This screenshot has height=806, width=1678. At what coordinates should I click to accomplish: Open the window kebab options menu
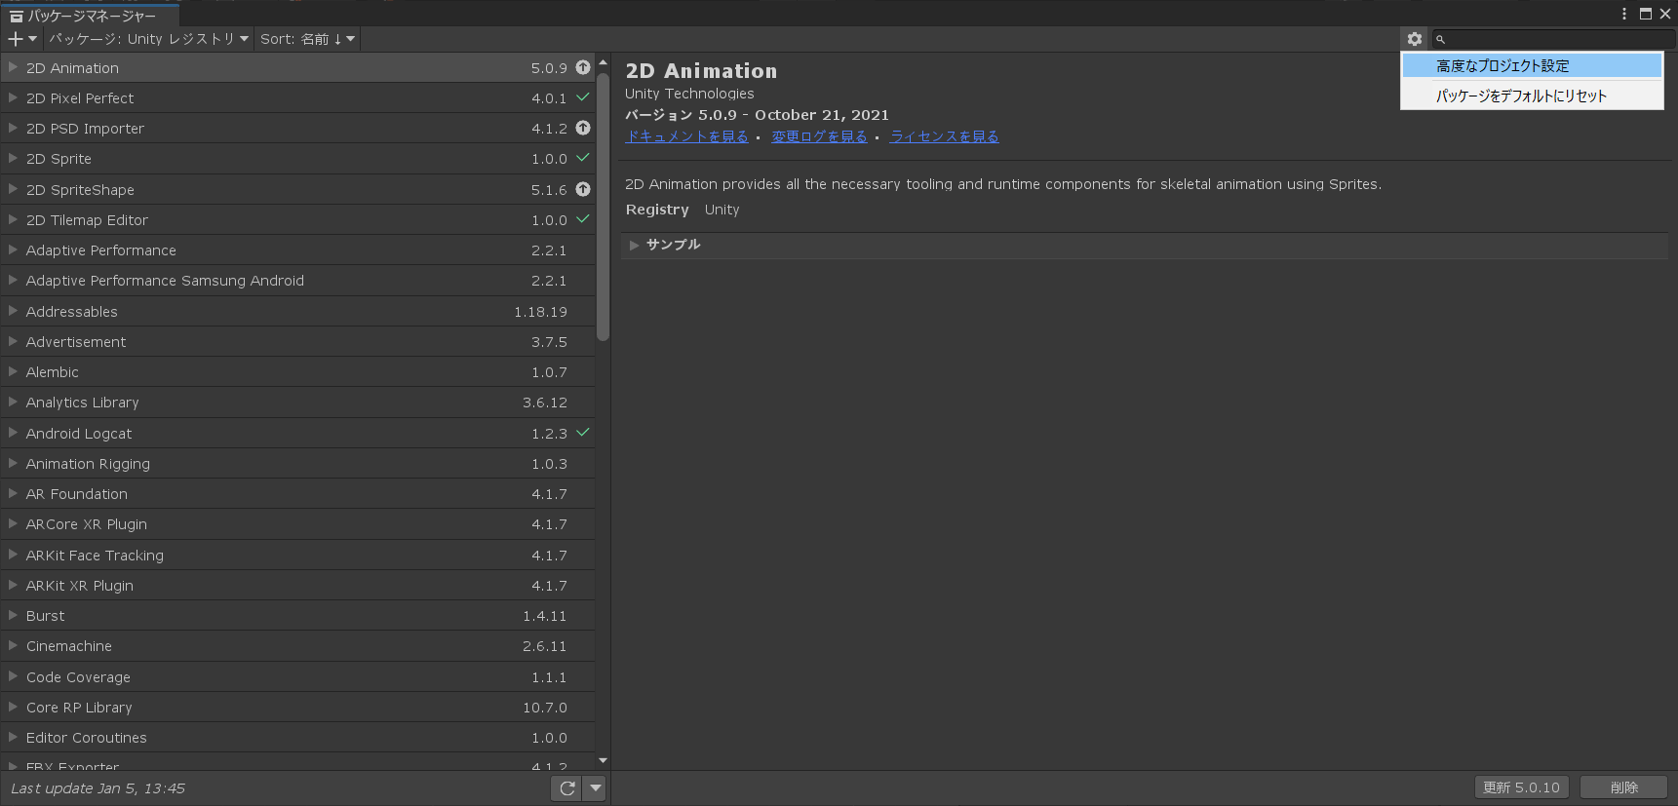(x=1623, y=14)
